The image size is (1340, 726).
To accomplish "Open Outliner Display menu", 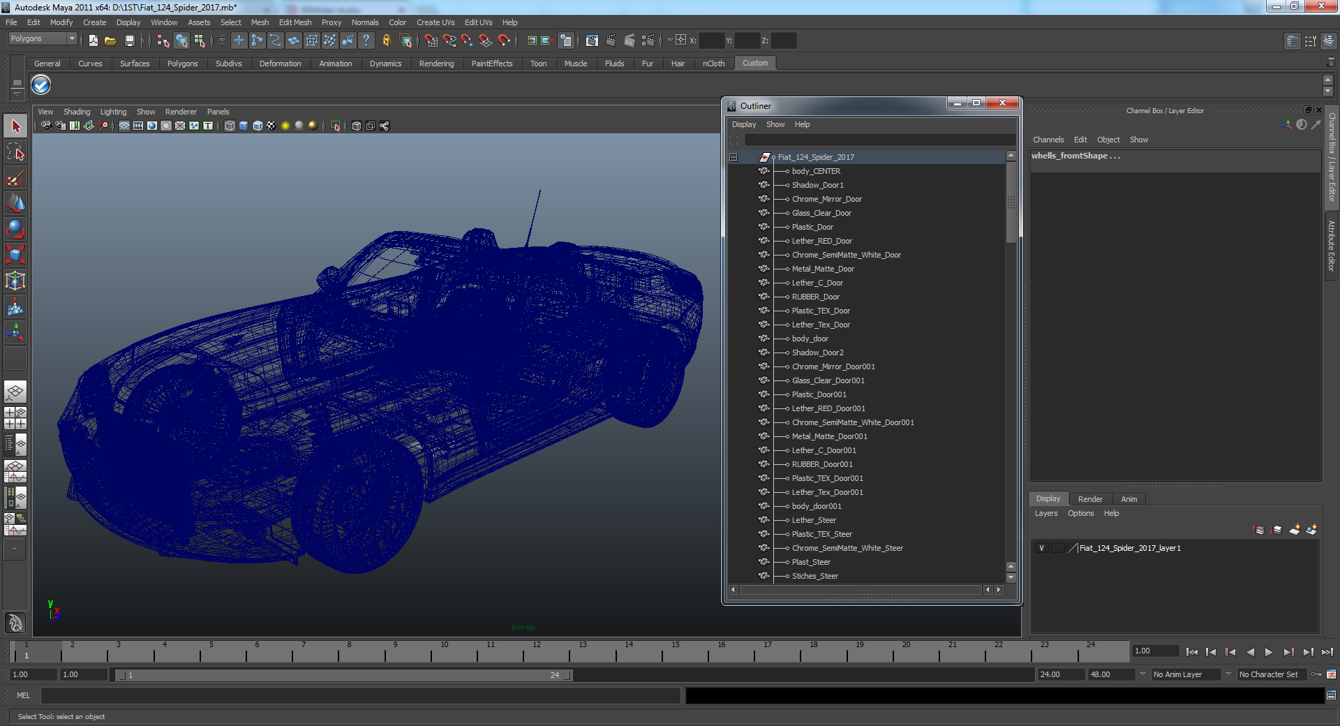I will [744, 124].
